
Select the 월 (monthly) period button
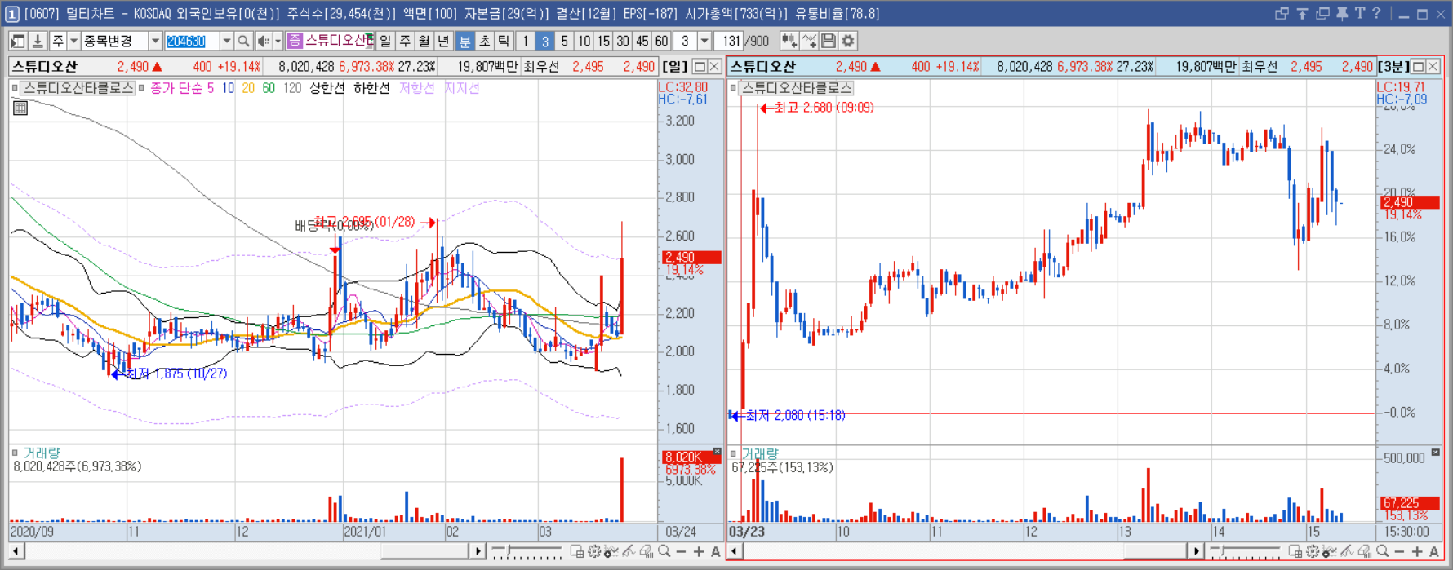424,41
